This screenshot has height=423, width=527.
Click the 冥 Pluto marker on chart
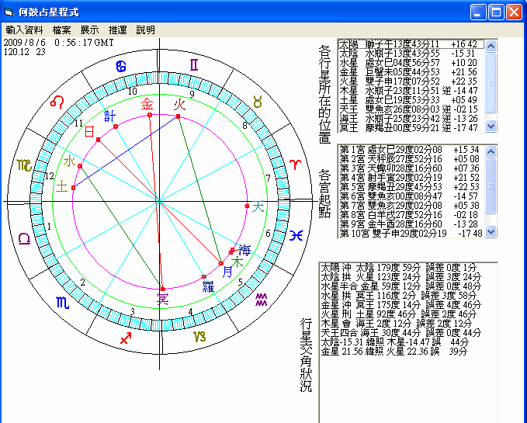tap(163, 299)
